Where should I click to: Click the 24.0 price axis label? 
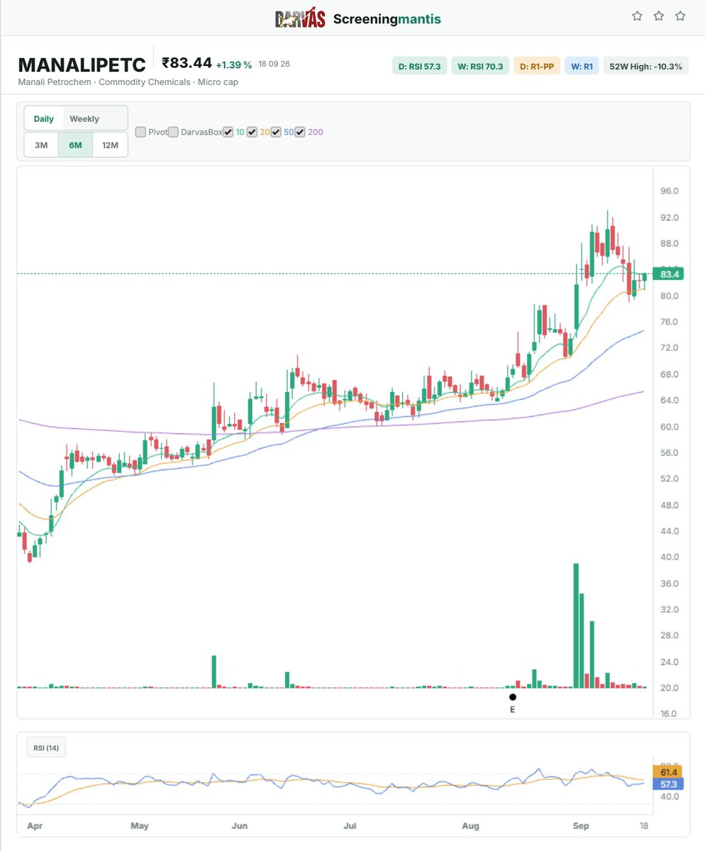click(x=670, y=662)
